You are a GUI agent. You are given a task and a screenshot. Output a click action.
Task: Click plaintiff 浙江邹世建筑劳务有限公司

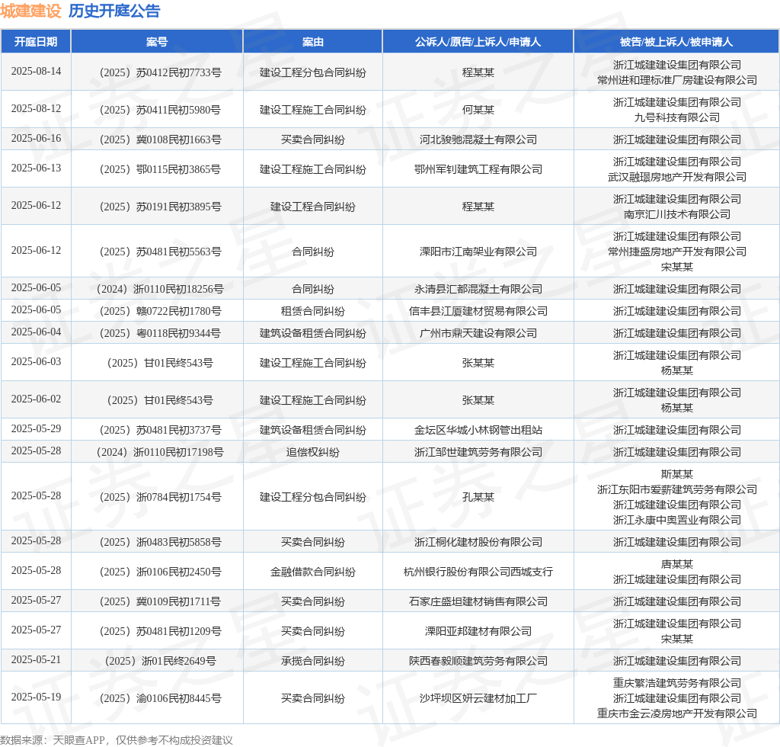(478, 452)
